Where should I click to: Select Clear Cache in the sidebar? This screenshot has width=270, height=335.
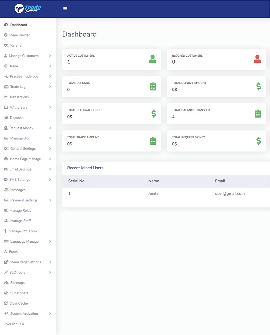click(x=18, y=303)
